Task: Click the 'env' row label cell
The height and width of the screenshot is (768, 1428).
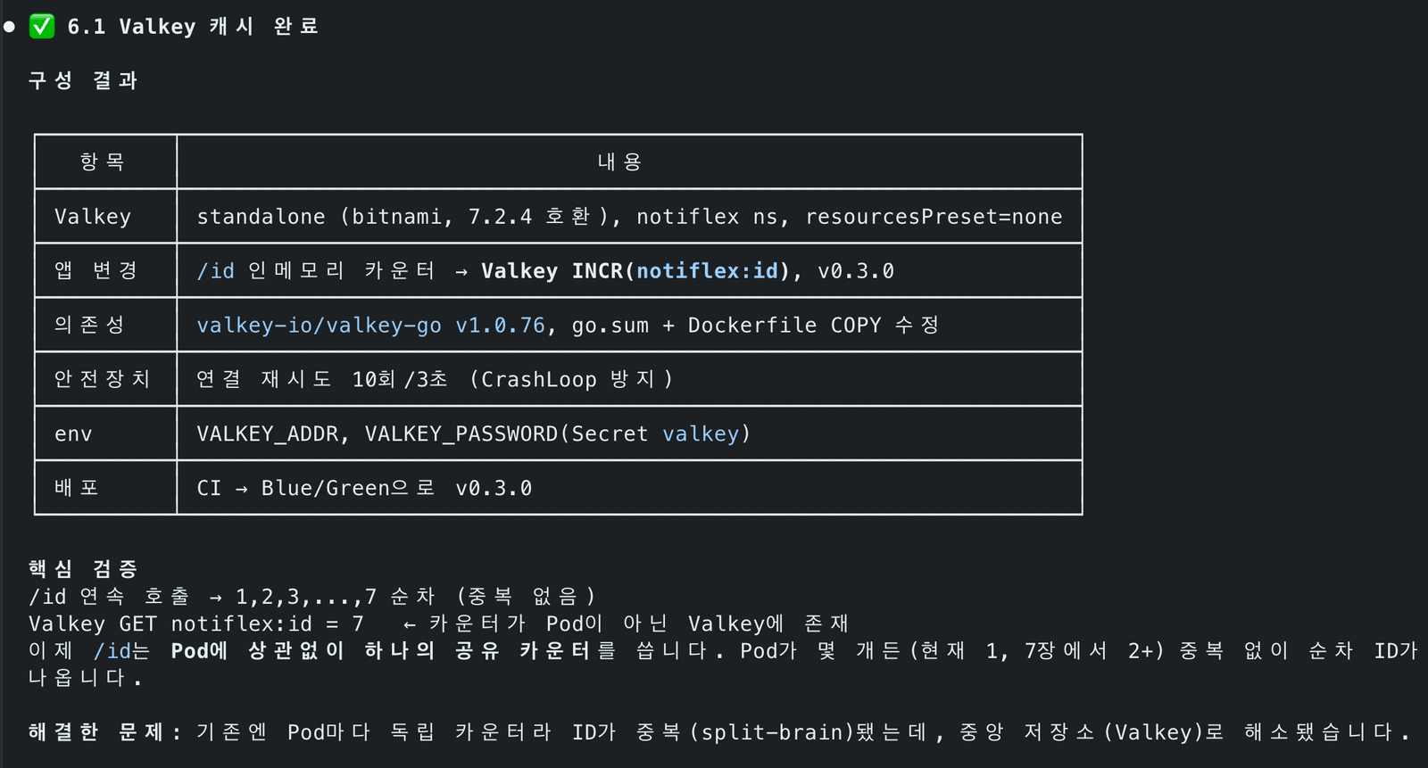Action: coord(105,434)
